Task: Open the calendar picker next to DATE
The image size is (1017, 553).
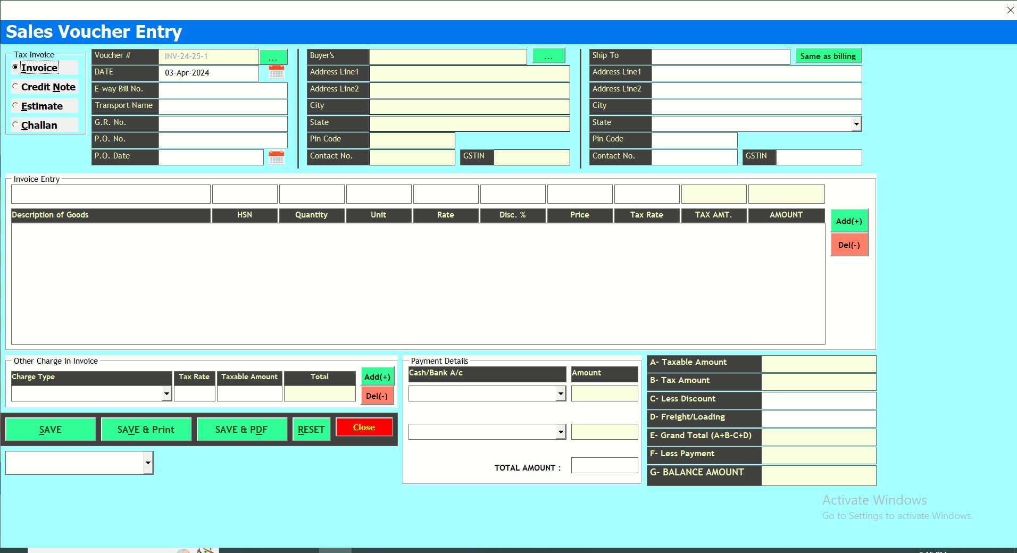Action: [276, 72]
